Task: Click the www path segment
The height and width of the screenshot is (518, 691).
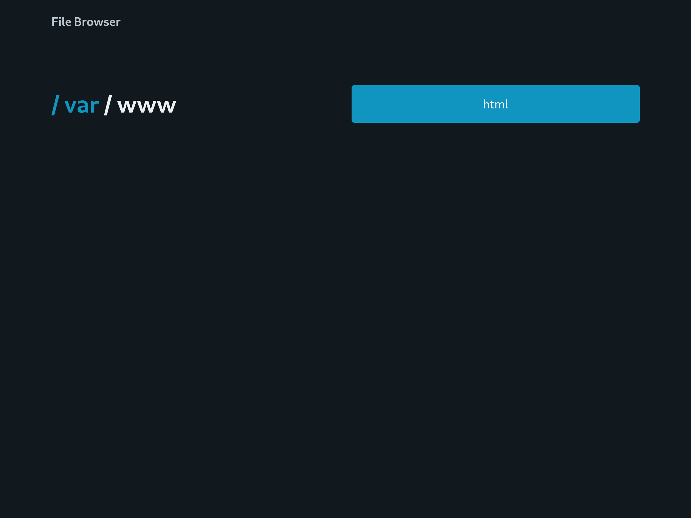Action: click(147, 103)
